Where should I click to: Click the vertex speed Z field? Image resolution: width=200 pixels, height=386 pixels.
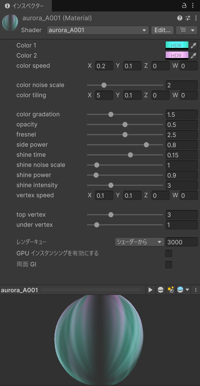[x=160, y=196]
